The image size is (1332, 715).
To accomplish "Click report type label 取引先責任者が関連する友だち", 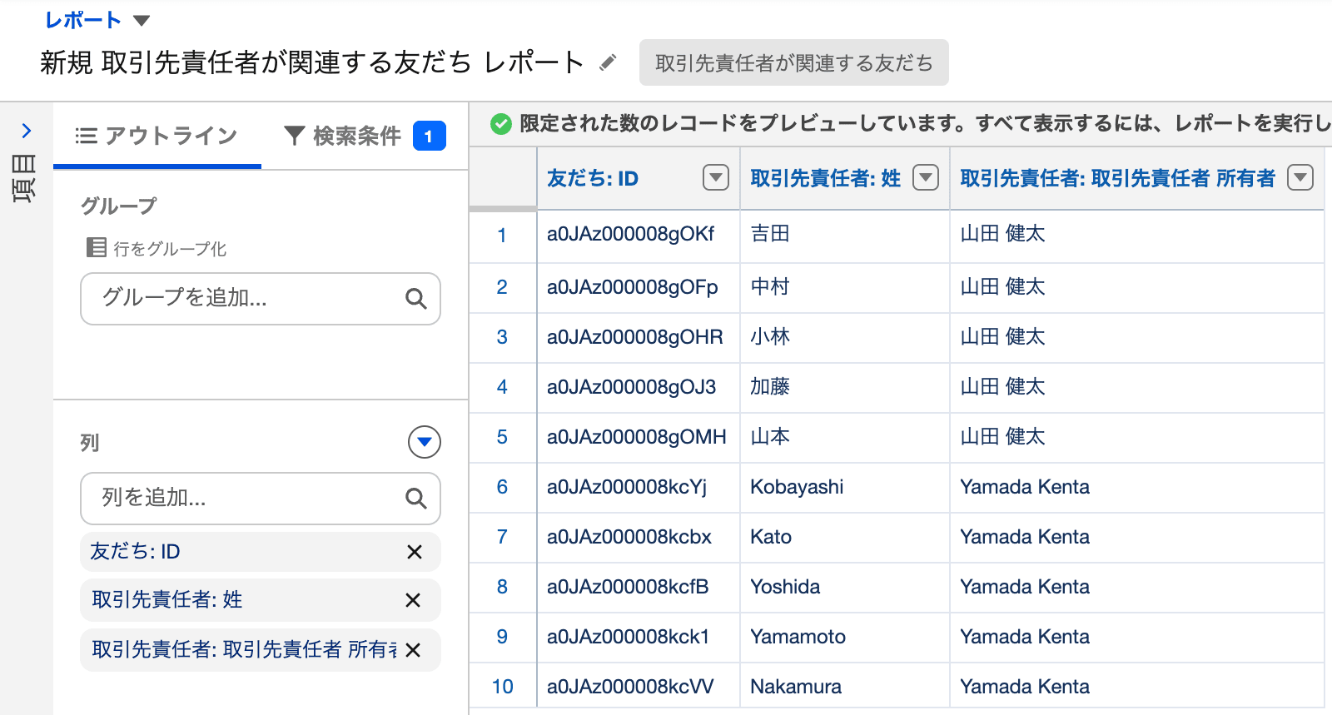I will pyautogui.click(x=794, y=62).
